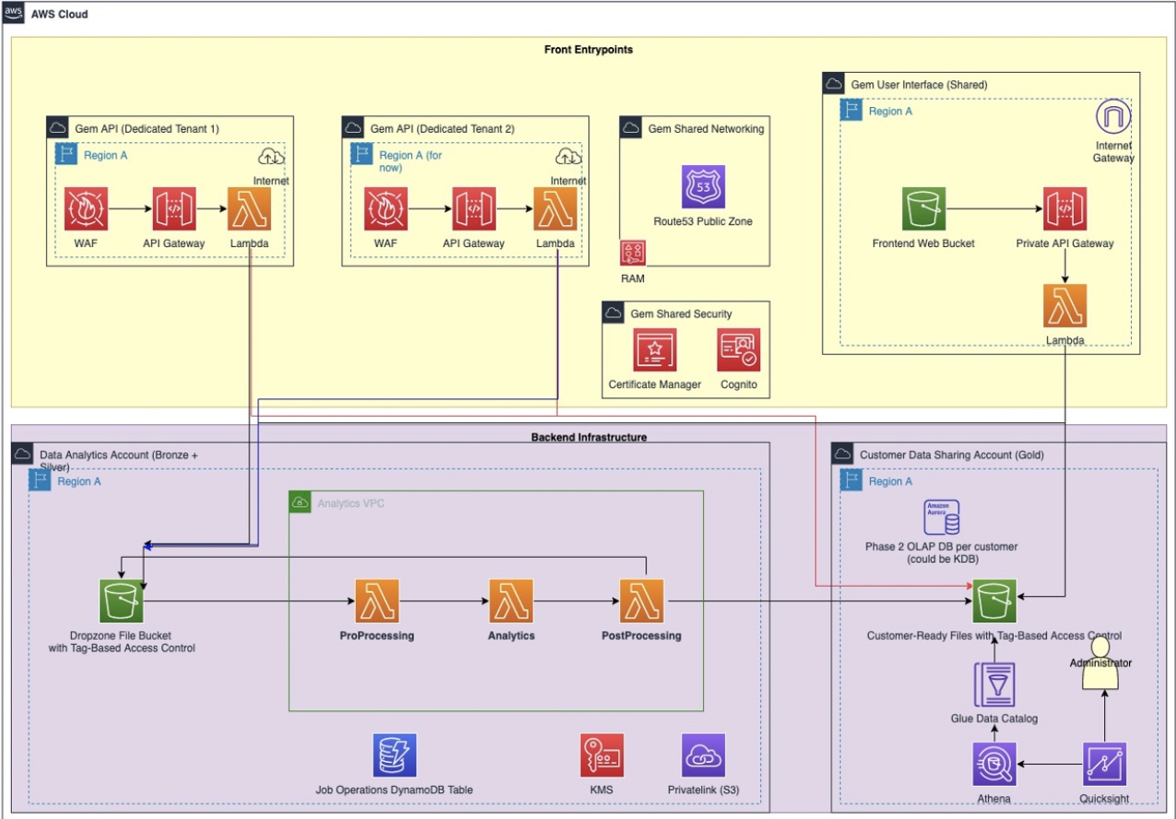This screenshot has height=819, width=1176.
Task: Click the 'Backend Infrastructure' heading
Action: point(588,437)
